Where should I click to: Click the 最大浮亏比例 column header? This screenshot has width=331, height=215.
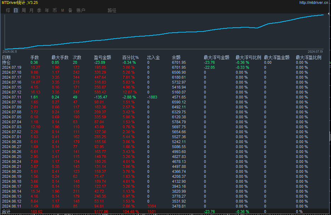(x=248, y=57)
